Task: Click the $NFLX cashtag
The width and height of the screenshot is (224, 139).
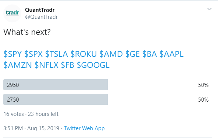Action: click(46, 65)
